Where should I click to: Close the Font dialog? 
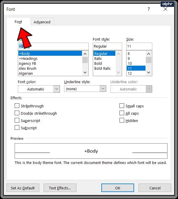(165, 9)
